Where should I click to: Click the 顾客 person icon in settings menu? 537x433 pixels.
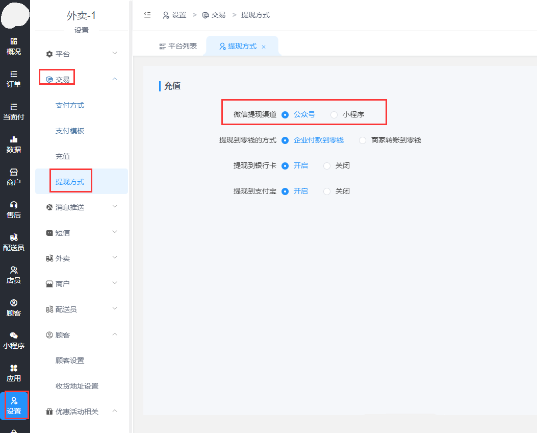[x=49, y=335]
